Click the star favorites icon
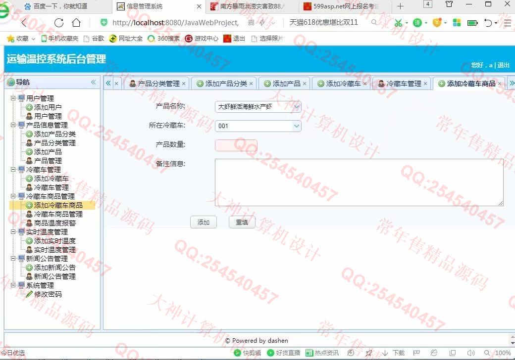Viewport: 515px width, 360px height. [10, 39]
